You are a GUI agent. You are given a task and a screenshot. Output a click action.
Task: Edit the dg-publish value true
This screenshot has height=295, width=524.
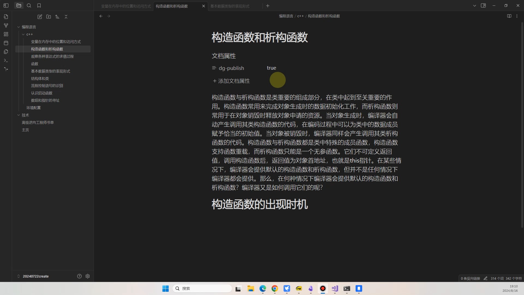[x=272, y=68]
